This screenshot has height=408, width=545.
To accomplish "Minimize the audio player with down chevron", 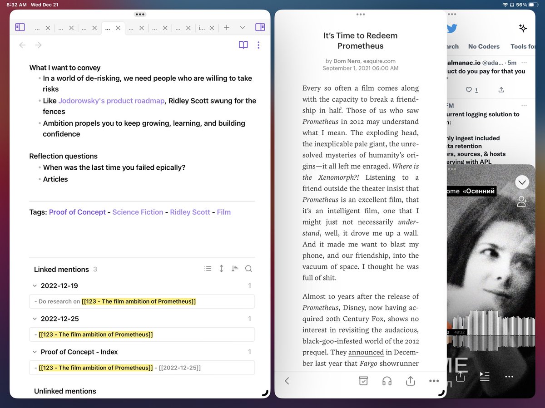I will [522, 182].
